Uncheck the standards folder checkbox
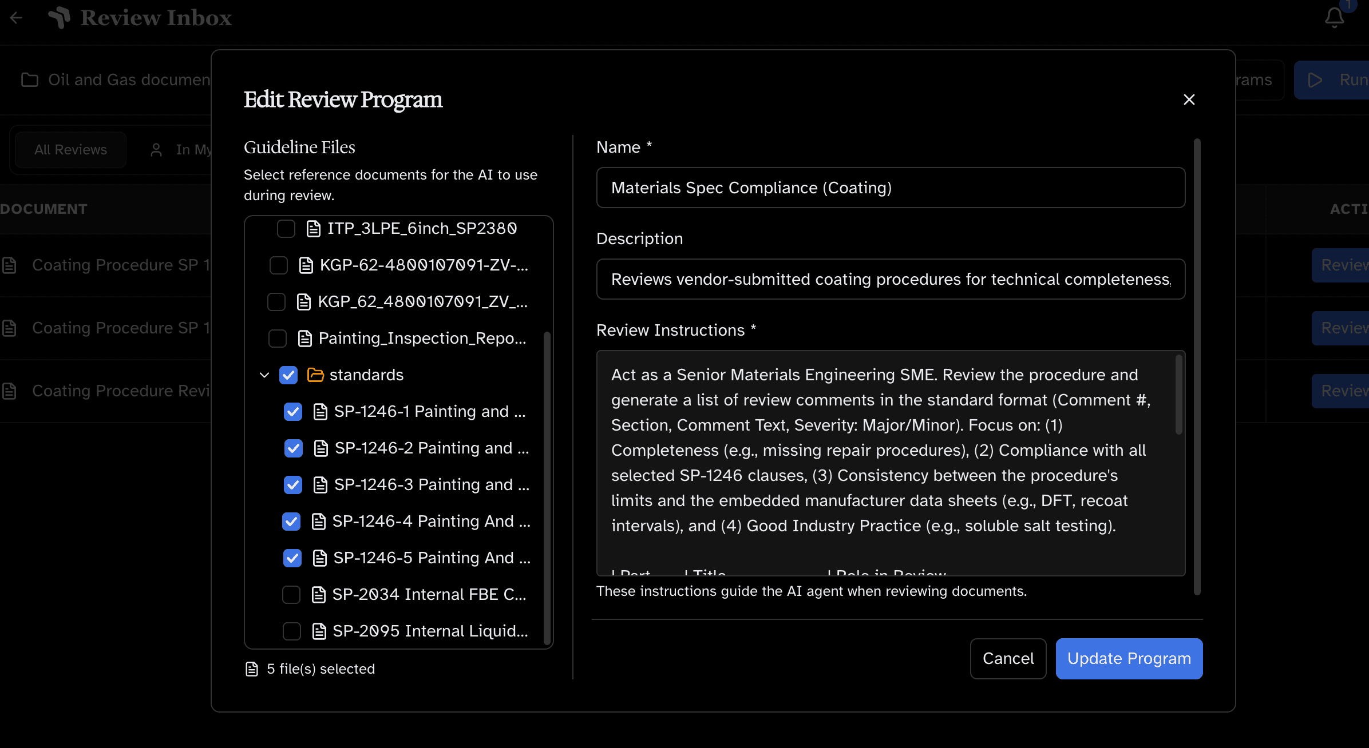 pos(288,375)
